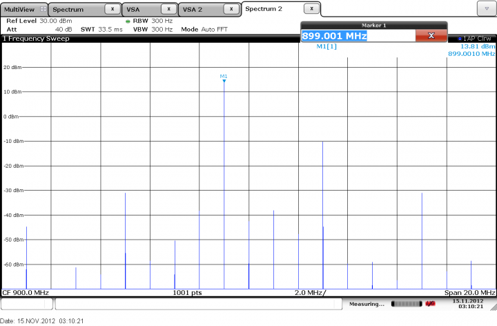Image resolution: width=497 pixels, height=326 pixels.
Task: Close the Marker 1 dialog
Action: tap(431, 36)
